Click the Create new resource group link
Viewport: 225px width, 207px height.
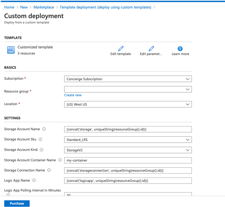click(x=73, y=95)
